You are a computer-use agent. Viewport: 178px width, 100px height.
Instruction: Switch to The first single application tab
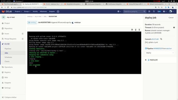(x=11, y=4)
